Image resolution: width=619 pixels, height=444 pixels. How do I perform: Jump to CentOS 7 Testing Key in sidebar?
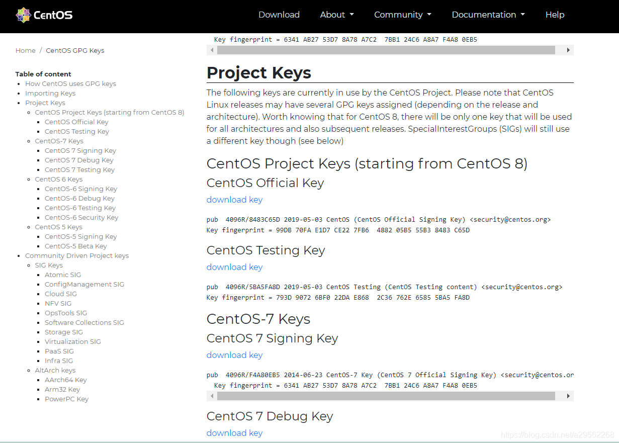click(x=79, y=170)
